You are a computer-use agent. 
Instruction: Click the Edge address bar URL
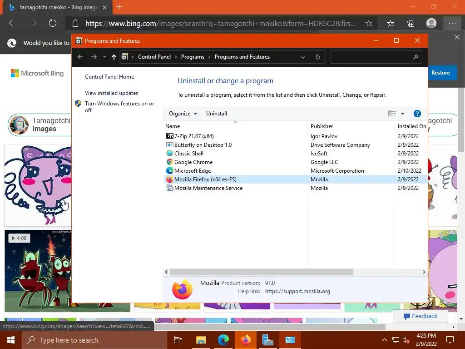pyautogui.click(x=220, y=24)
